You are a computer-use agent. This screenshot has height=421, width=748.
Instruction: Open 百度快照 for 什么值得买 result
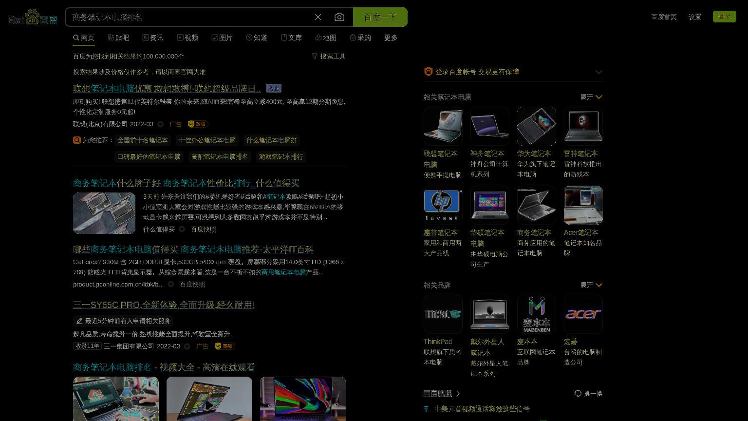coord(204,230)
